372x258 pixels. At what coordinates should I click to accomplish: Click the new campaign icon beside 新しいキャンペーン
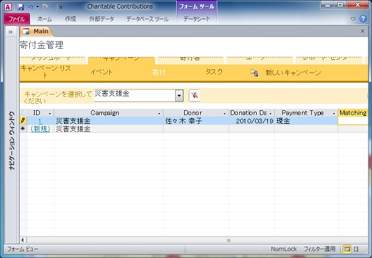pos(254,73)
